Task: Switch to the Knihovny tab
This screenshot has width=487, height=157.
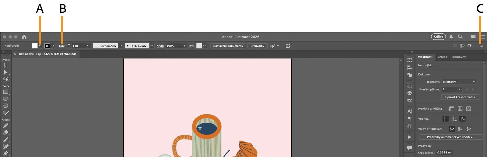Action: pyautogui.click(x=459, y=57)
